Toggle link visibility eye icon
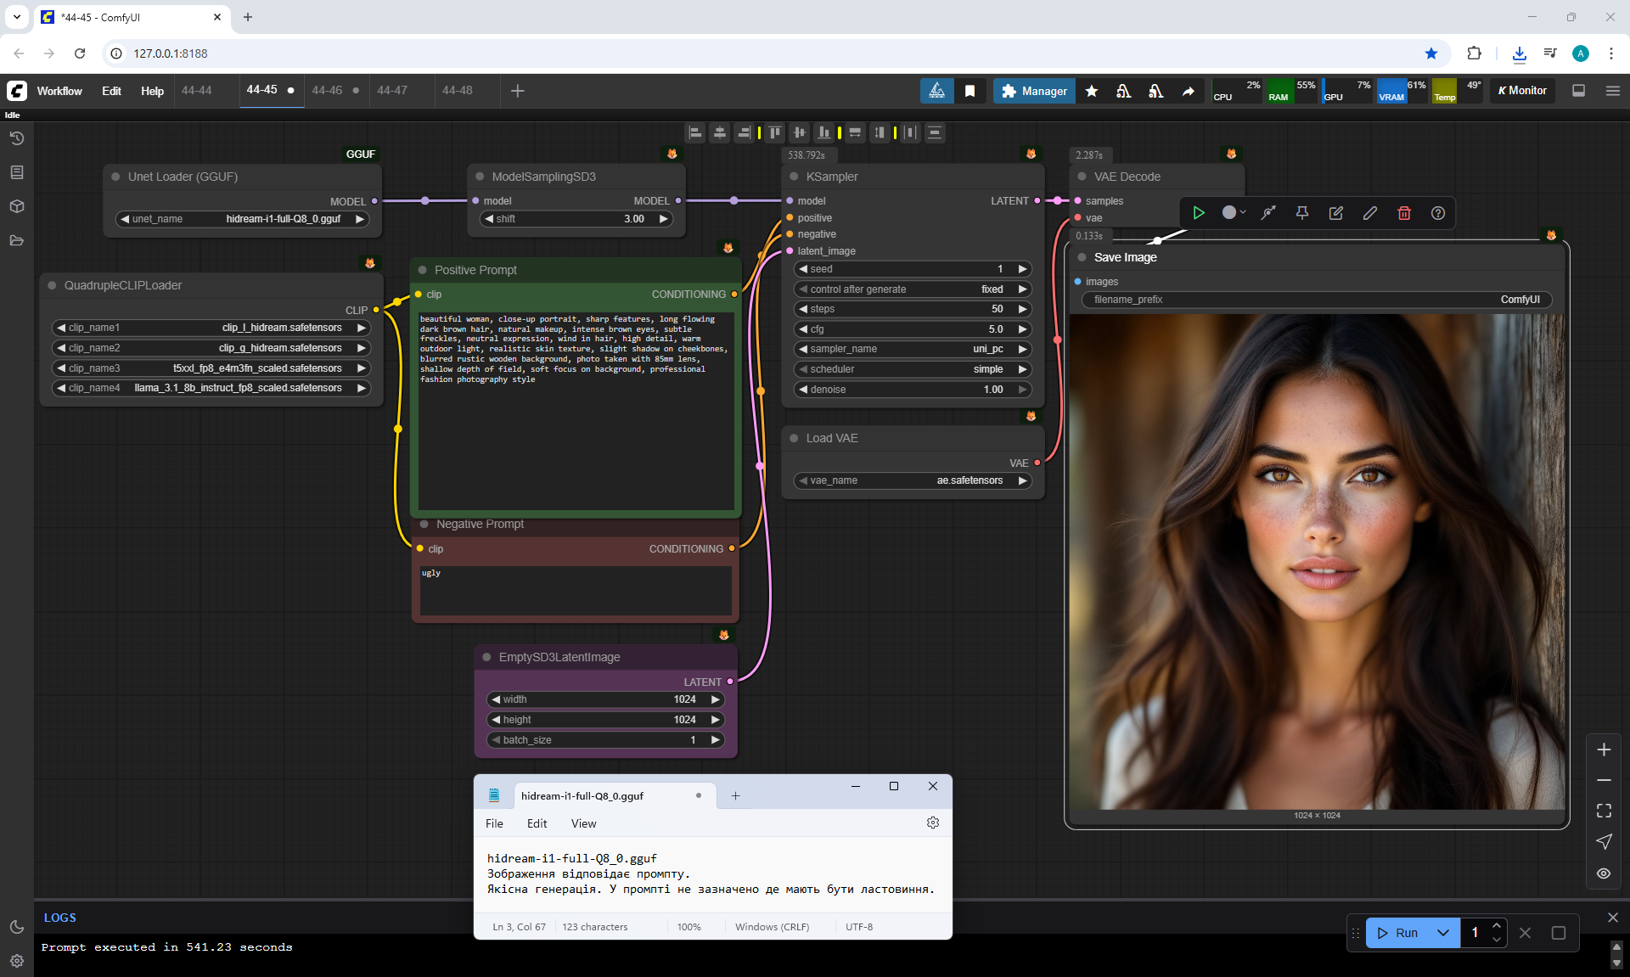Viewport: 1630px width, 977px height. point(1603,873)
